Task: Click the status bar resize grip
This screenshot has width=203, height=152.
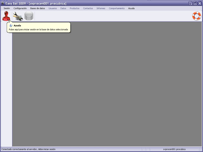Action: 201,149
